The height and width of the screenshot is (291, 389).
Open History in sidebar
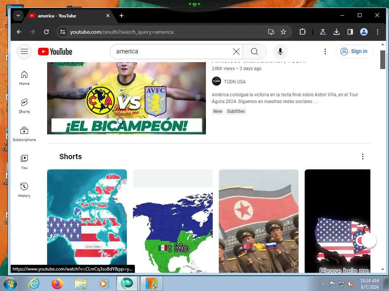pos(24,190)
